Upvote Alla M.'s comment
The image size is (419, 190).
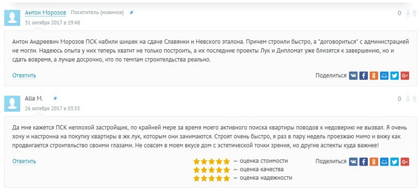(415, 99)
